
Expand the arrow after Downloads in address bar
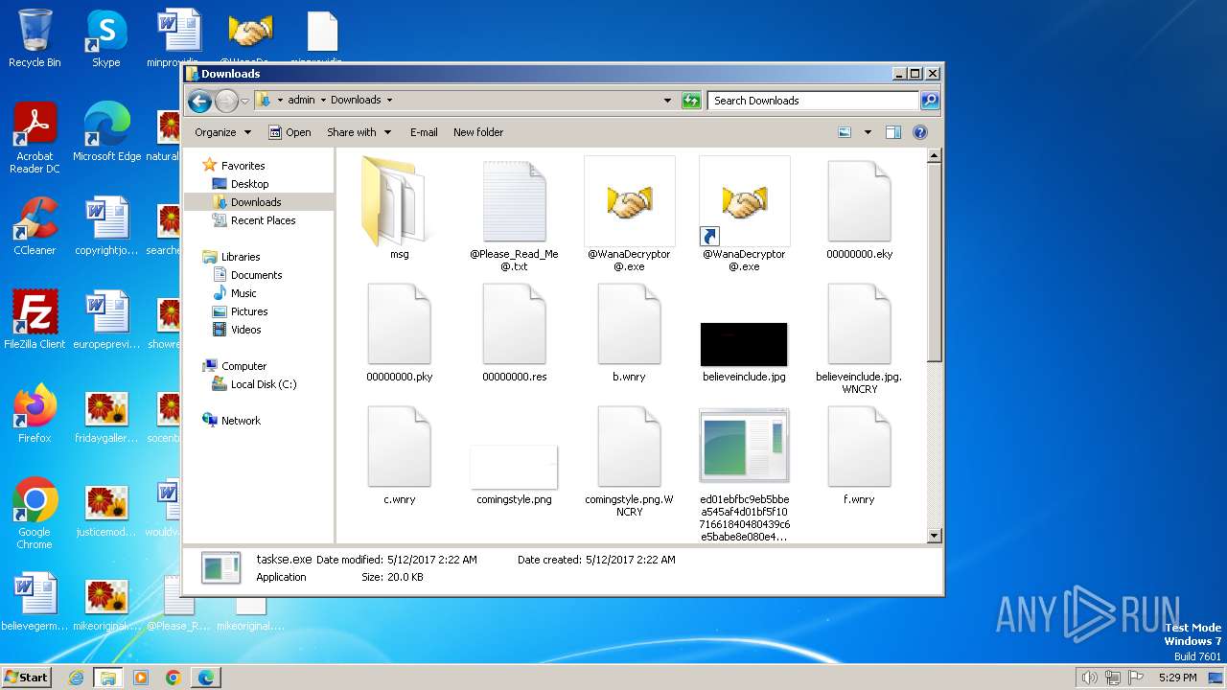pyautogui.click(x=389, y=100)
